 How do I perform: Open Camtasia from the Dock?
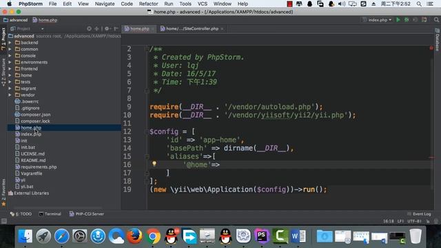tap(280, 236)
